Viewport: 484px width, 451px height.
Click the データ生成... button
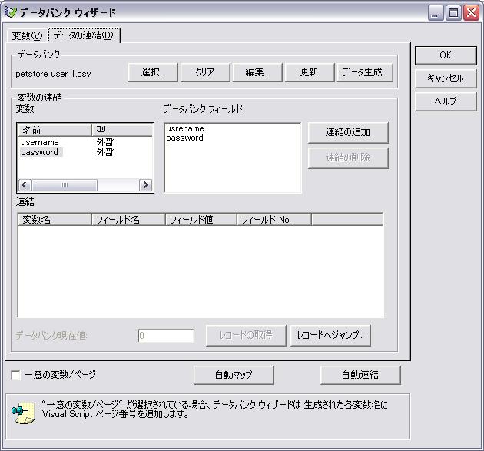365,72
